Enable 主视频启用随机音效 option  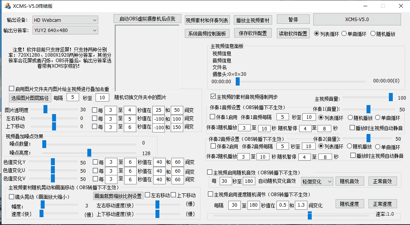pyautogui.click(x=210, y=172)
